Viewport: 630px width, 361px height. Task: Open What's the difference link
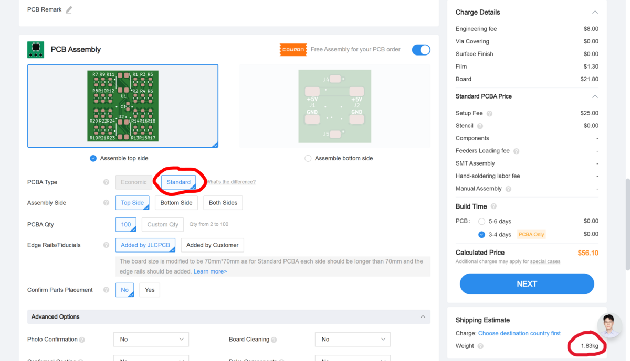pos(231,182)
